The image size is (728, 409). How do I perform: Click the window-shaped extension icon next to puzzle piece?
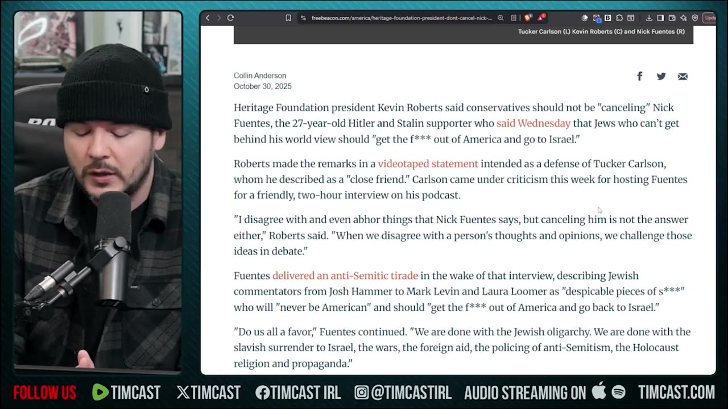(631, 18)
